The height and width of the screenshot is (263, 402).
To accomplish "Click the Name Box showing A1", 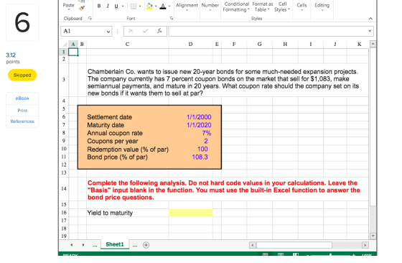I will pos(83,31).
